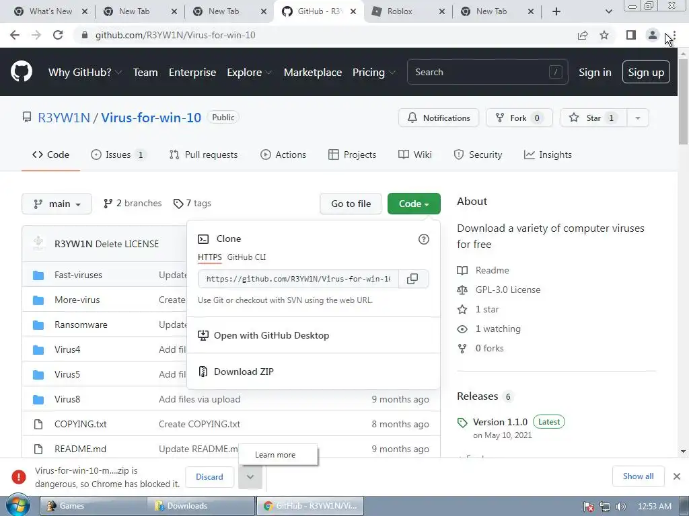Image resolution: width=689 pixels, height=516 pixels.
Task: Open download options chevron next to Discard
Action: (250, 477)
